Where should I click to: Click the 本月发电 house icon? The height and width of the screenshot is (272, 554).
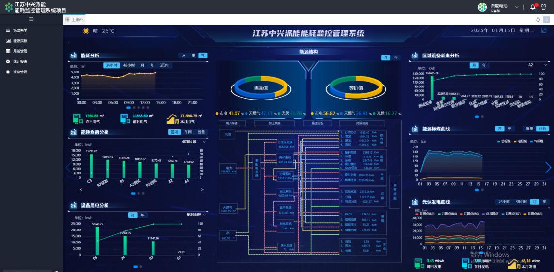pyautogui.click(x=514, y=264)
